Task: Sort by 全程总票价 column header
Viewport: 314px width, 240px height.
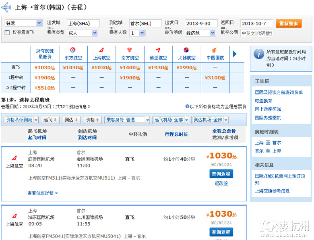Action: tap(224, 131)
